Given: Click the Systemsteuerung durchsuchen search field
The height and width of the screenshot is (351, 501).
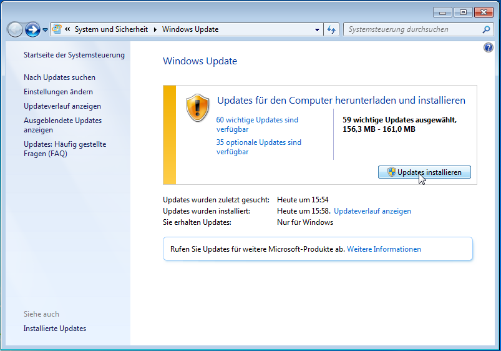Looking at the screenshot, I should pos(418,29).
